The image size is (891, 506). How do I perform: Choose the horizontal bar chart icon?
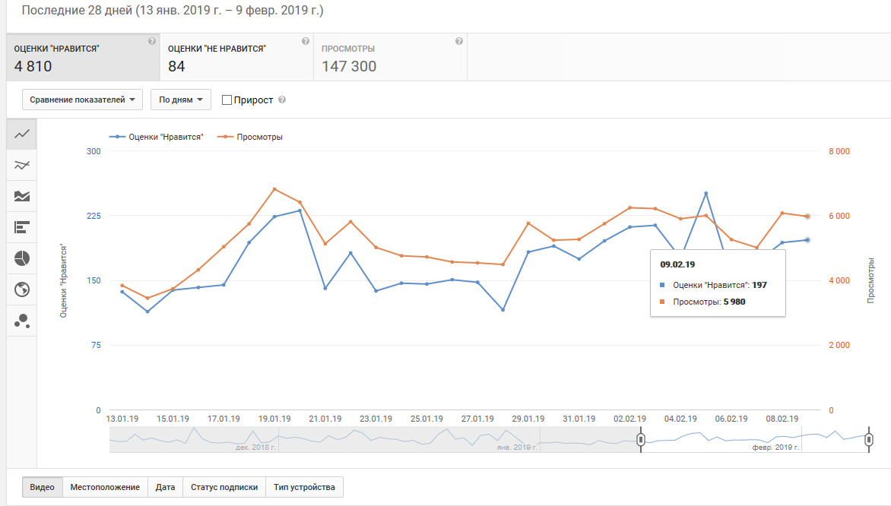click(x=22, y=227)
